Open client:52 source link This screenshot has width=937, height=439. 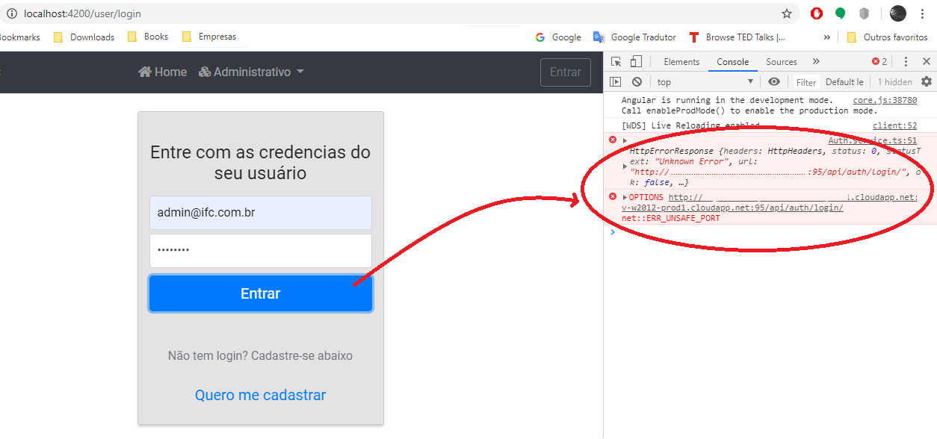[894, 125]
